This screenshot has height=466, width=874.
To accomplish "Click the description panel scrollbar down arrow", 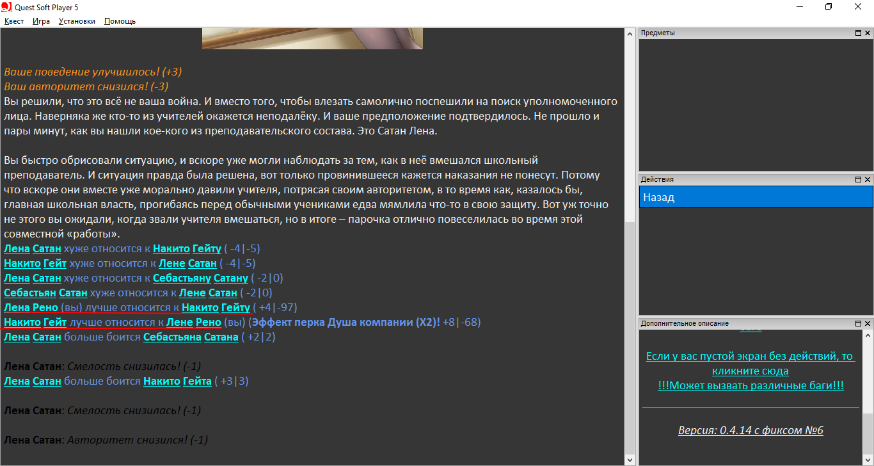I will coord(868,460).
